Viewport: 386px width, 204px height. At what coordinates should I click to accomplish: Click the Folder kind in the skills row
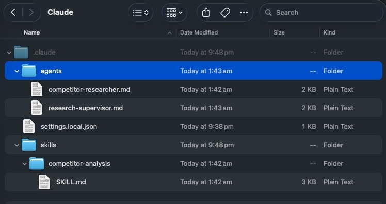click(x=333, y=145)
